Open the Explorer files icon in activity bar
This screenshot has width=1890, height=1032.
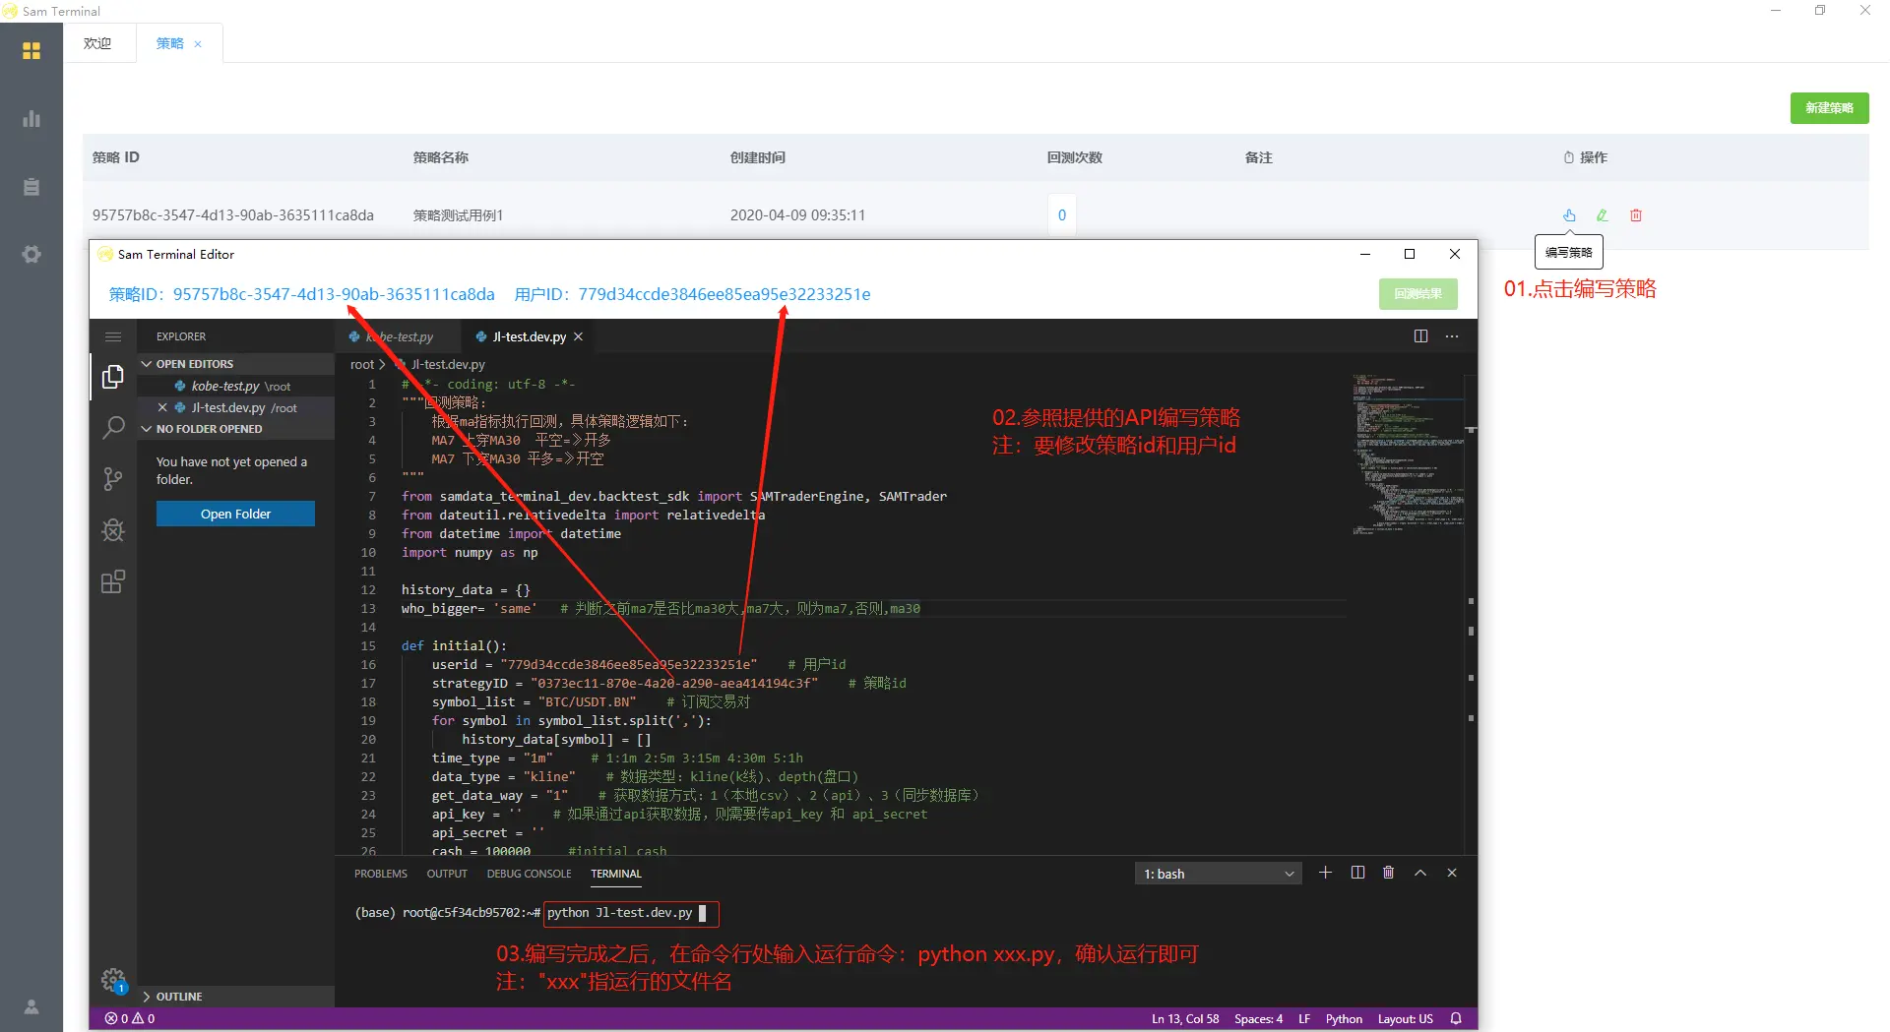point(113,377)
